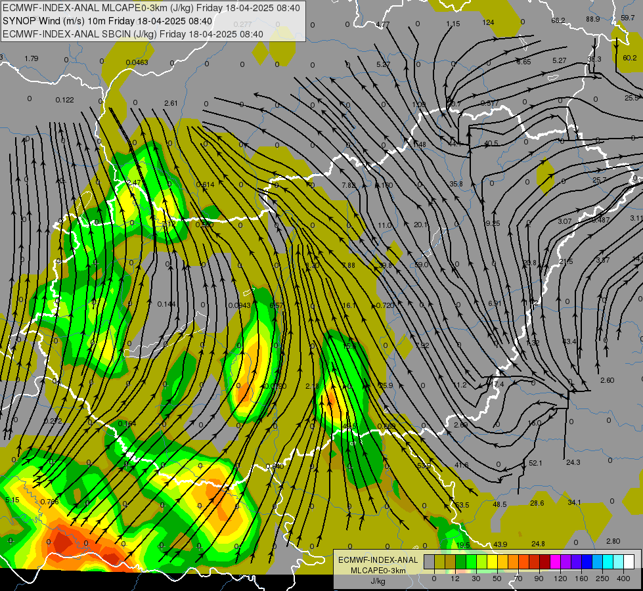Click the map value 2.80
This screenshot has height=591, width=643.
point(613,541)
